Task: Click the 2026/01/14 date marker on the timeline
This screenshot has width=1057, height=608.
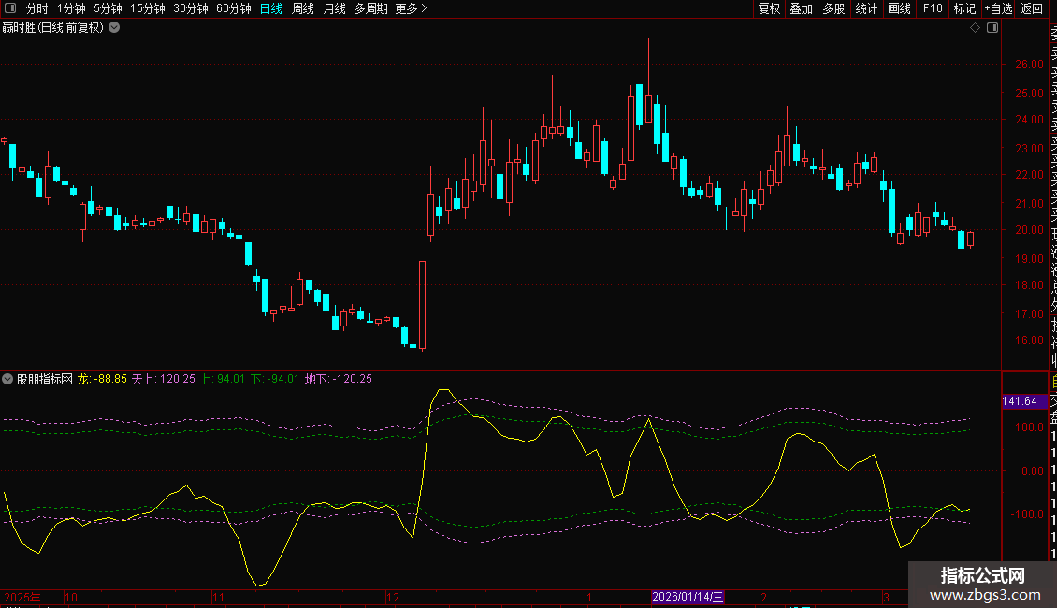Action: [x=688, y=597]
